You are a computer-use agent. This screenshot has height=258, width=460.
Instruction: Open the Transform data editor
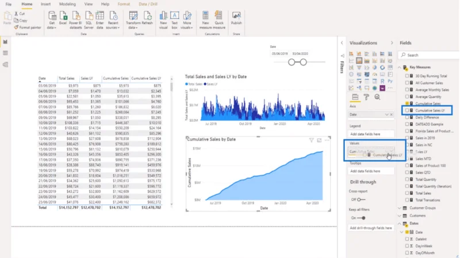(x=133, y=20)
